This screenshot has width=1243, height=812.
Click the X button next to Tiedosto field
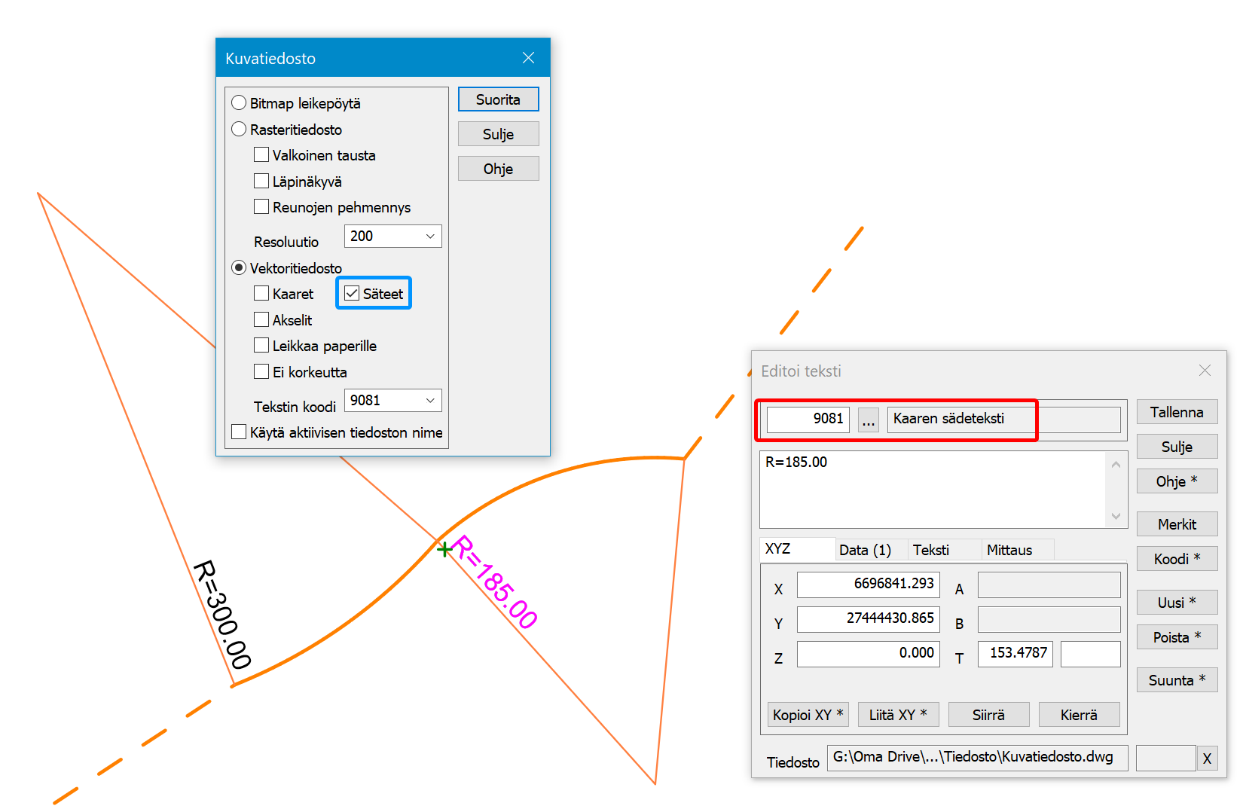1206,759
